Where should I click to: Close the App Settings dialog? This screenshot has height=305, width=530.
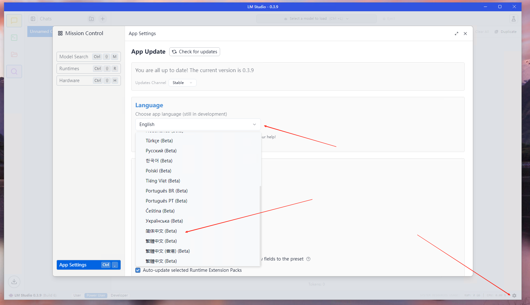point(465,34)
